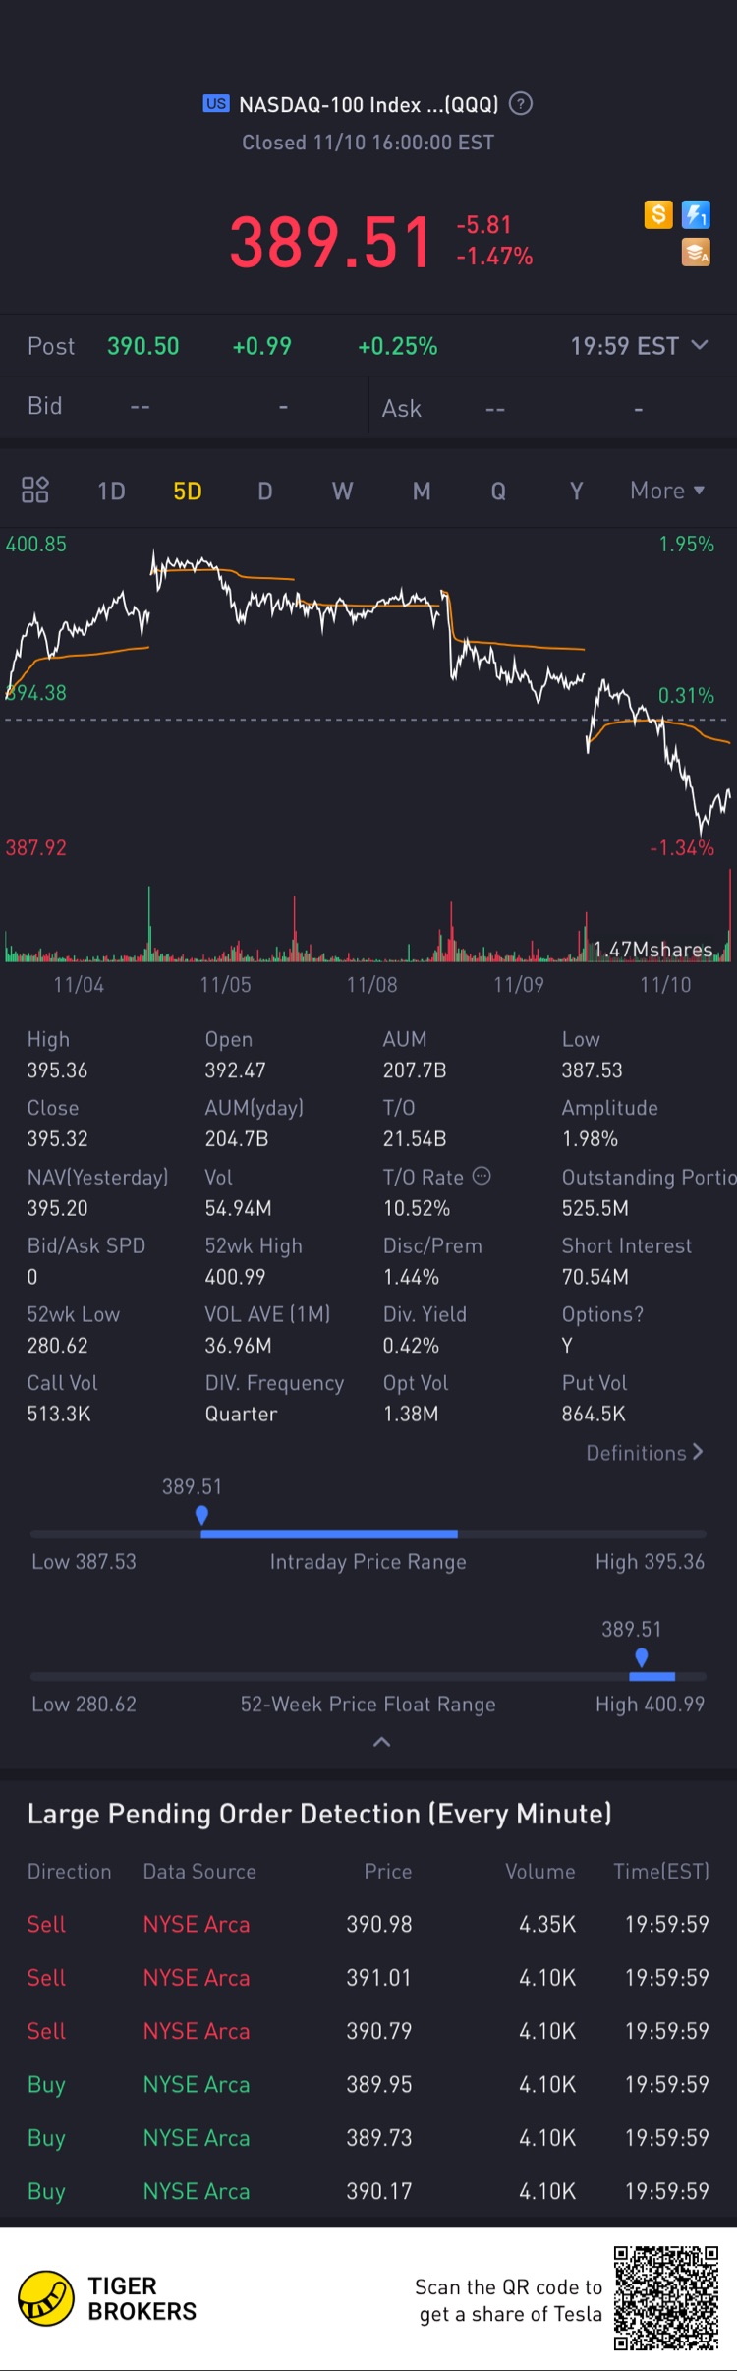
Task: Tap the post-market price 390.50
Action: (x=143, y=346)
